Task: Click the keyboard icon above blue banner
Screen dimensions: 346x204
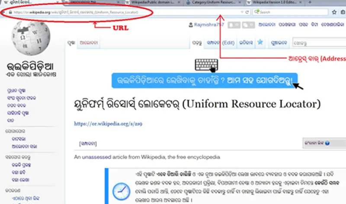Action: pos(207,65)
